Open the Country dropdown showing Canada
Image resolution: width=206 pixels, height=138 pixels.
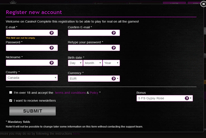[x=32, y=78]
